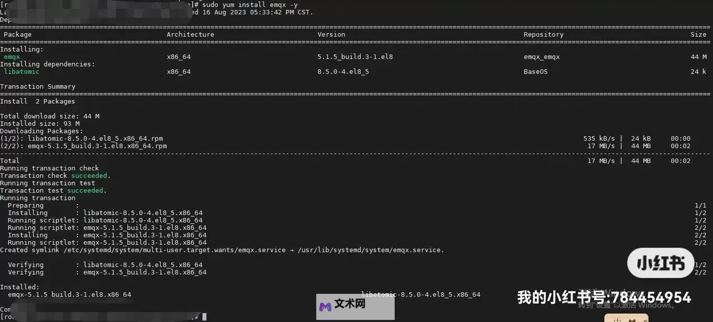Click 'Installing : libatomic-8.5.0-4.el8_5.x86_64' line

click(105, 213)
